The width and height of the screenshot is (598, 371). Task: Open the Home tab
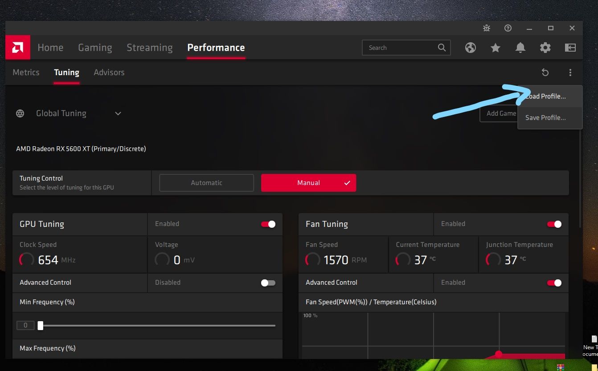50,48
